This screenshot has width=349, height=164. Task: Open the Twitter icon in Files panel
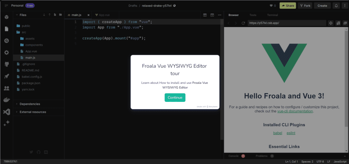coord(31,152)
